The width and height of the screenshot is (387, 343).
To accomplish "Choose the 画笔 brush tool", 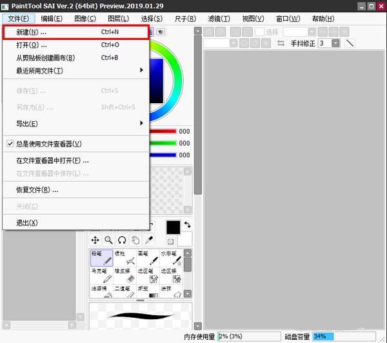I will click(x=148, y=258).
